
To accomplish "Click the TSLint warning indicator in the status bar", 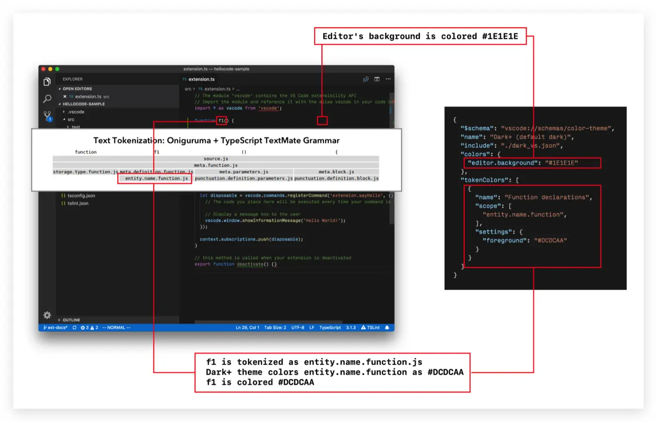I will 370,328.
